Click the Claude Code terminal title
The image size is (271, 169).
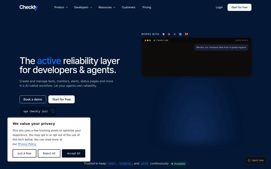pyautogui.click(x=162, y=40)
